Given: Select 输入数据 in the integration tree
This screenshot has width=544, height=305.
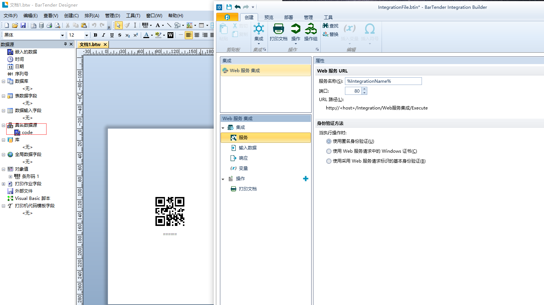Looking at the screenshot, I should 247,148.
